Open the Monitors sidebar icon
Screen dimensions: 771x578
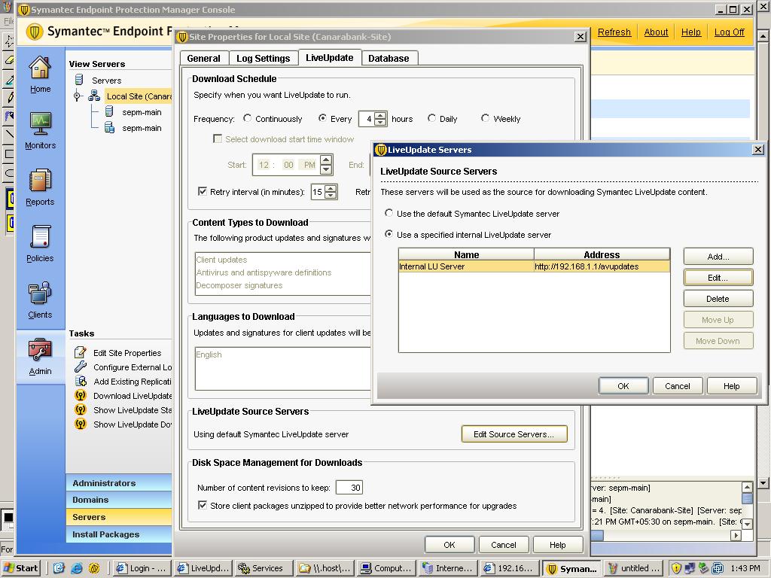click(x=40, y=124)
